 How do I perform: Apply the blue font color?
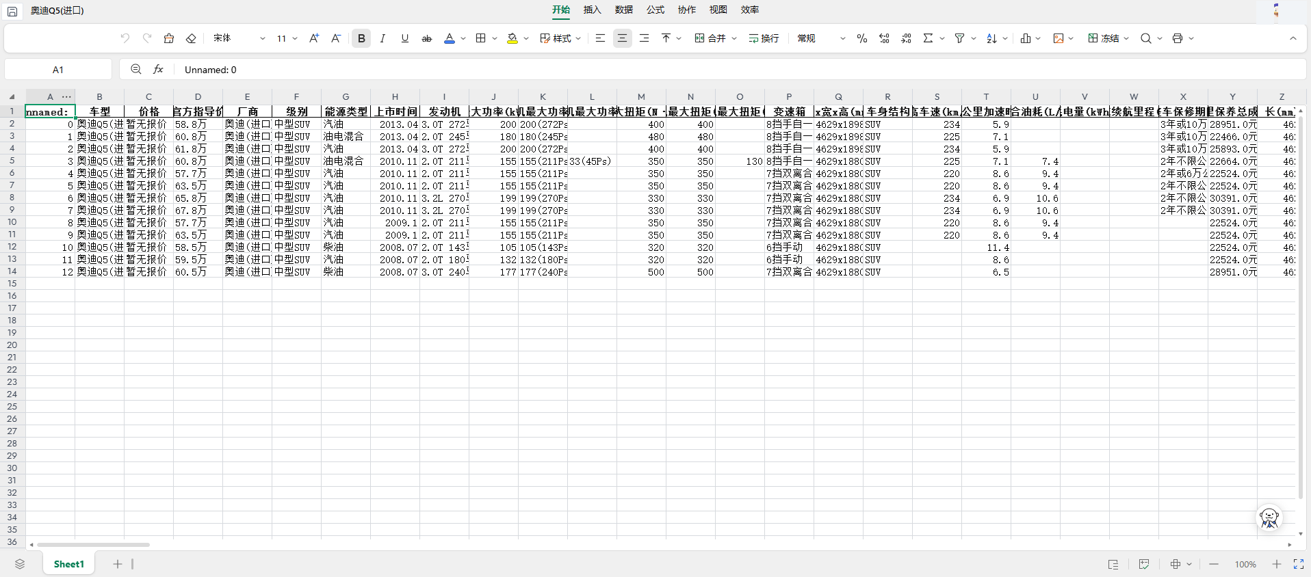[x=450, y=38]
